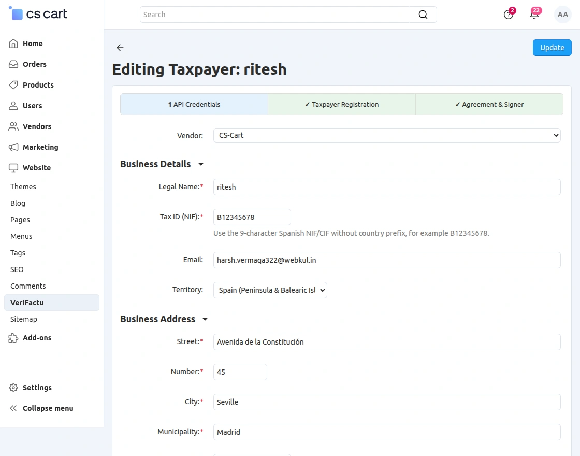Open the help icon with badge 2
This screenshot has width=580, height=456.
[x=509, y=15]
